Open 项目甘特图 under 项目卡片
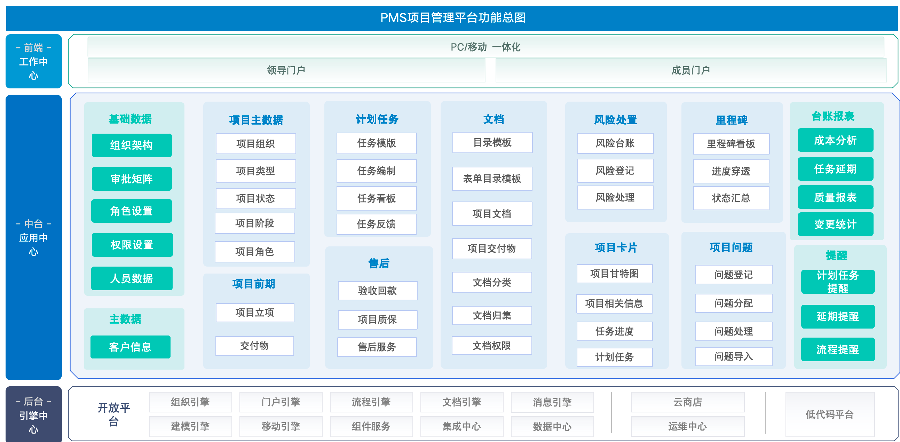 pos(615,274)
